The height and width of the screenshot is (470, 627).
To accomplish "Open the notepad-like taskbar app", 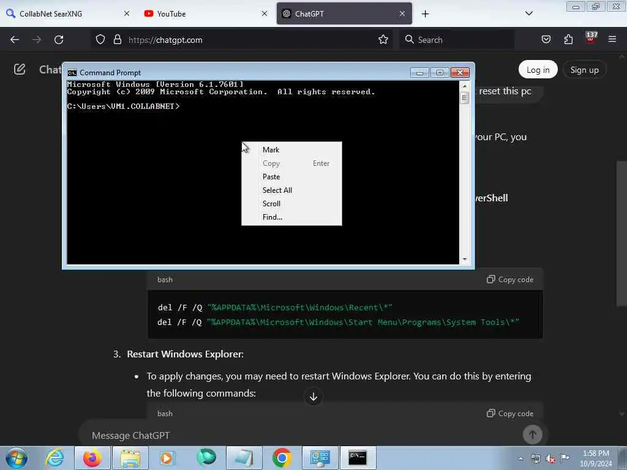I will 244,458.
